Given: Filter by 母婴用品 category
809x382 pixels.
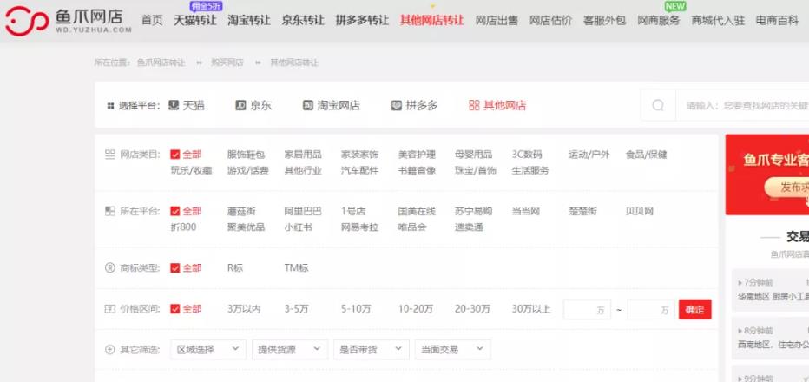Looking at the screenshot, I should 473,155.
